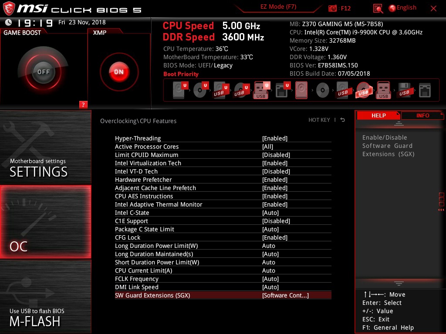446x334 pixels.
Task: Click the back arrow next to HOT KEY
Action: 343,120
